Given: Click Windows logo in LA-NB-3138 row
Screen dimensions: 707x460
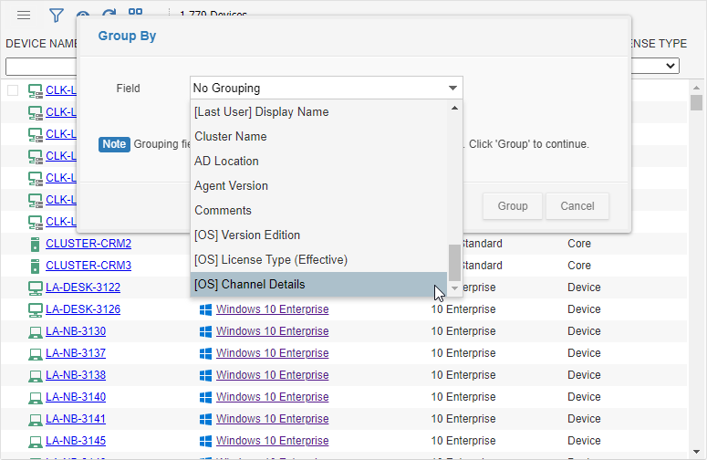Looking at the screenshot, I should [x=205, y=375].
